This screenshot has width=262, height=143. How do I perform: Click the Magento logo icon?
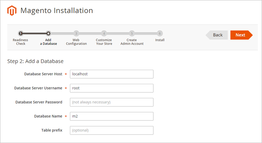(x=12, y=11)
